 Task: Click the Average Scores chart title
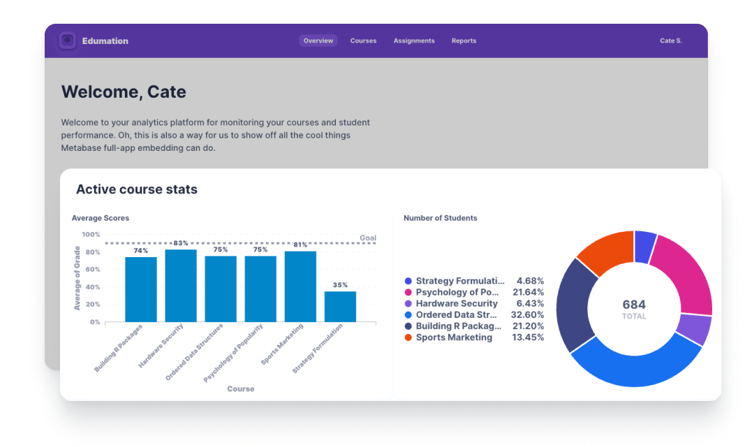[100, 218]
